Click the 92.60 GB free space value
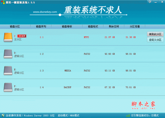Screen dimensions: 165x118 point(110,54)
